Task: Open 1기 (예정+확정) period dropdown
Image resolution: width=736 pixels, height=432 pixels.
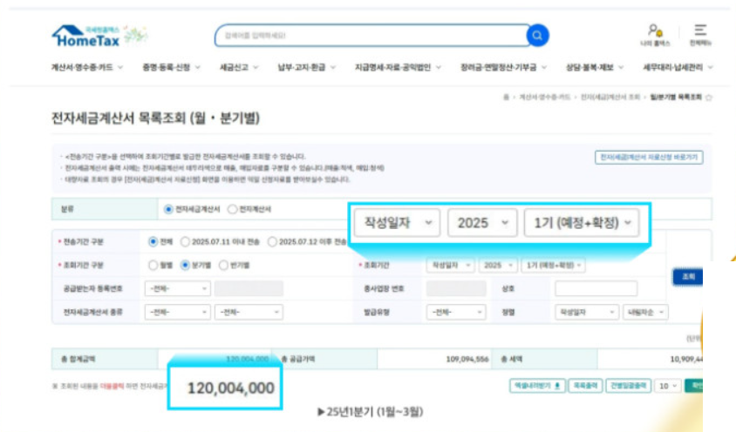Action: pos(553,266)
